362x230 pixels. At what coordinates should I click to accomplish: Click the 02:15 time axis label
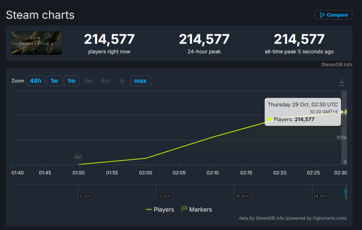point(246,173)
